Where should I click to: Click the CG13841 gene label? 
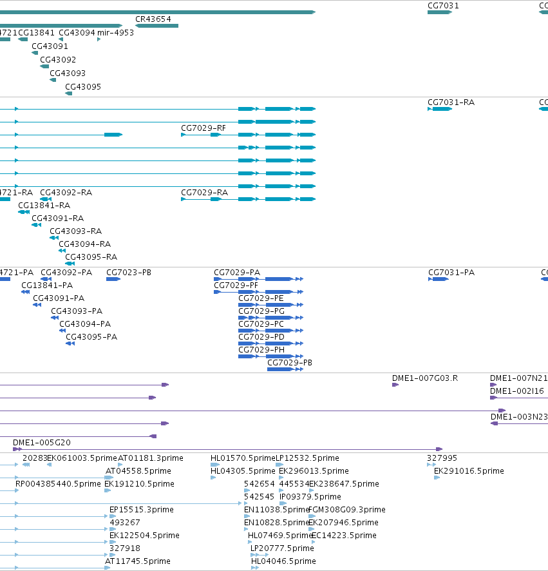click(37, 33)
